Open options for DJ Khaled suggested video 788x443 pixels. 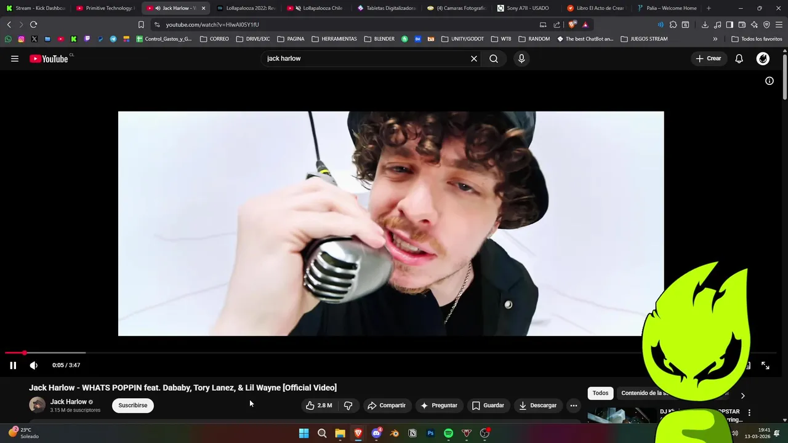(749, 412)
